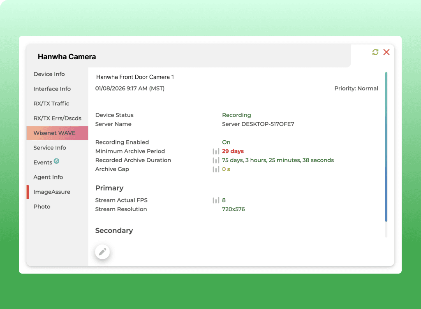This screenshot has height=309, width=421.
Task: Open chart icon for Stream Actual FPS
Action: [x=216, y=200]
